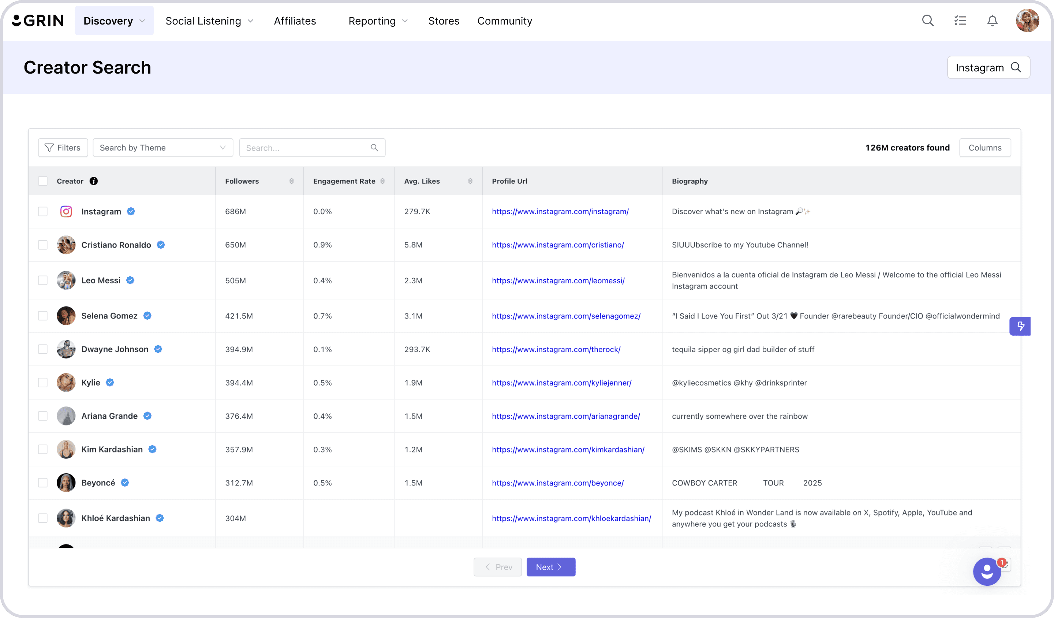
Task: Focus the creator Search input field
Action: point(312,148)
